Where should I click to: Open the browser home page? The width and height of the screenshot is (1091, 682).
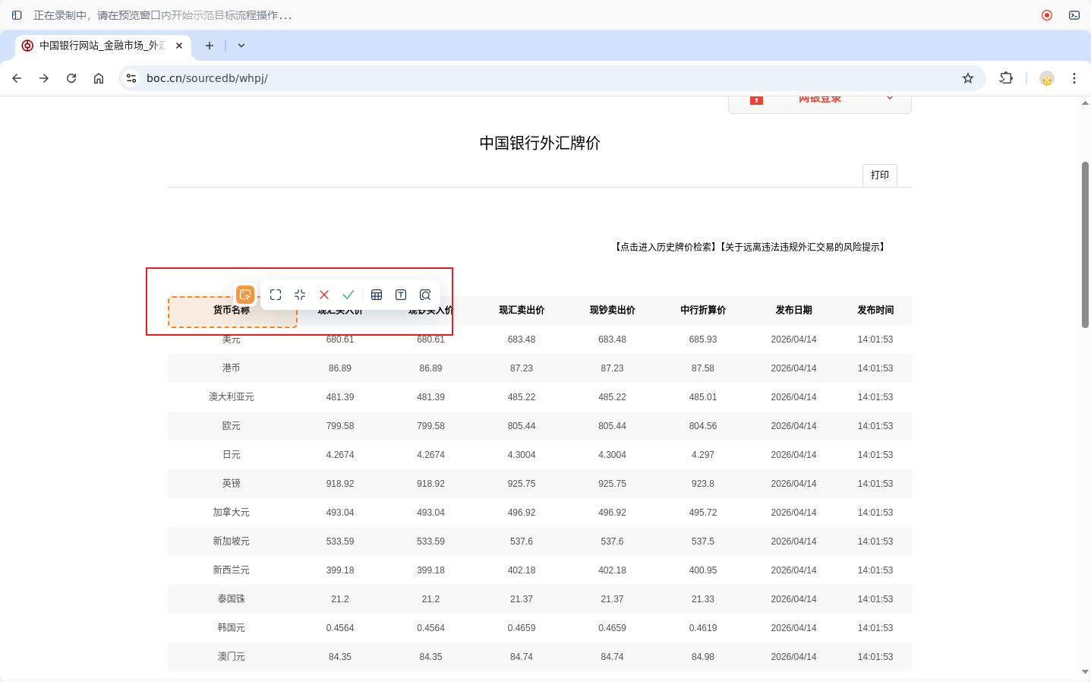99,78
